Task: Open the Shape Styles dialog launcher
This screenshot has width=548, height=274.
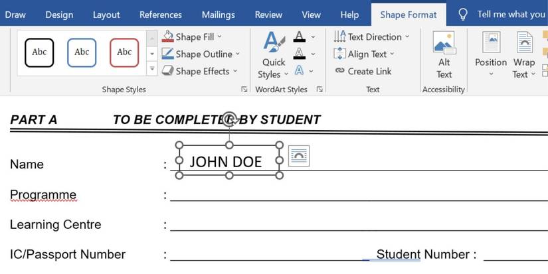Action: (x=244, y=90)
